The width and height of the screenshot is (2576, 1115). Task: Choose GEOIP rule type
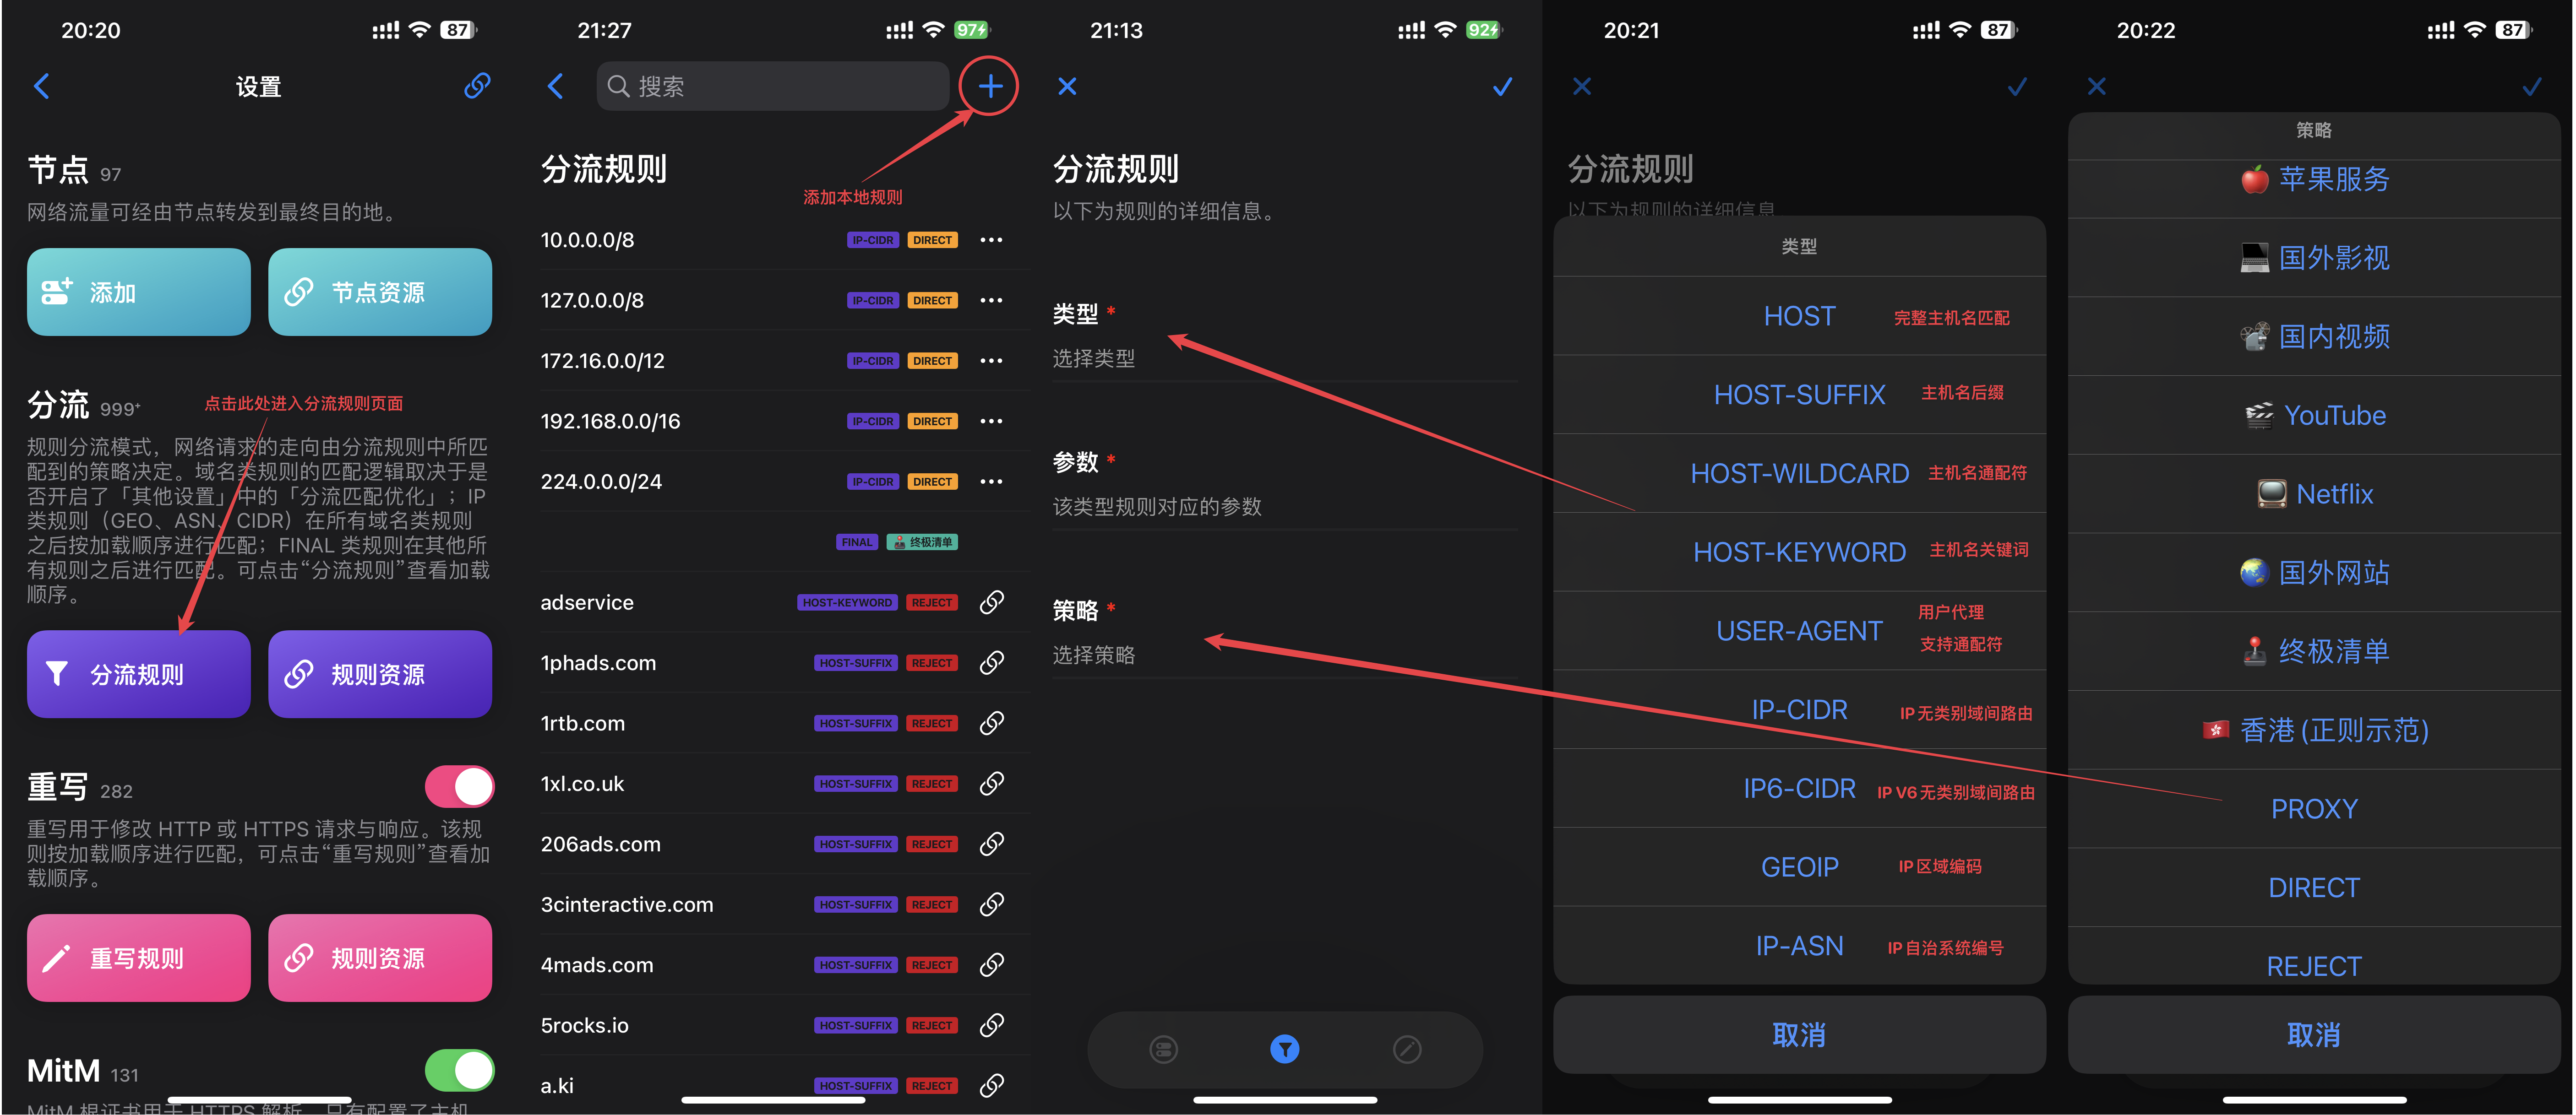[1799, 866]
